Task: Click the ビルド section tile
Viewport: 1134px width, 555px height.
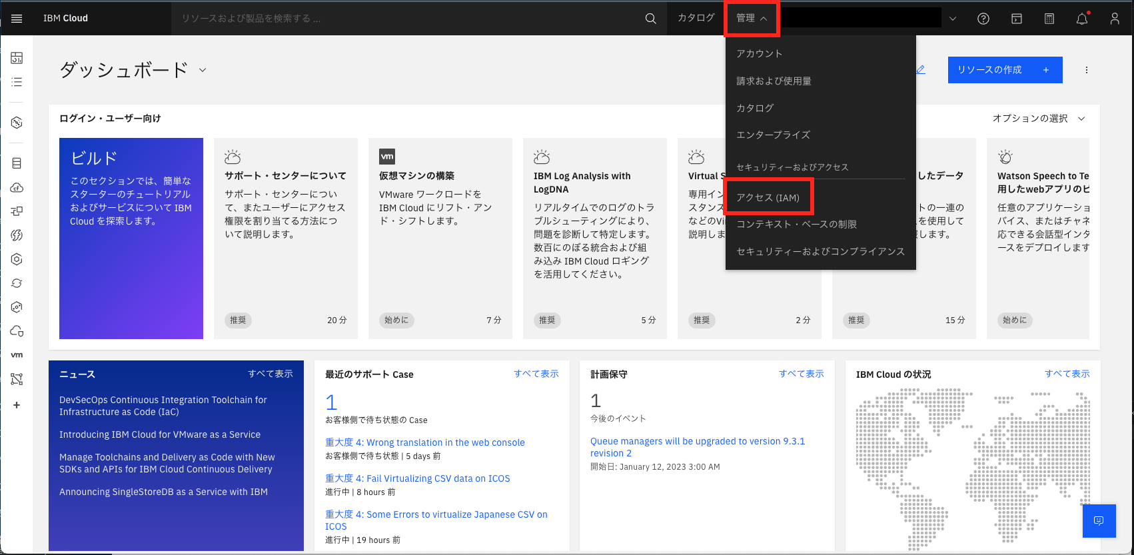Action: [131, 239]
